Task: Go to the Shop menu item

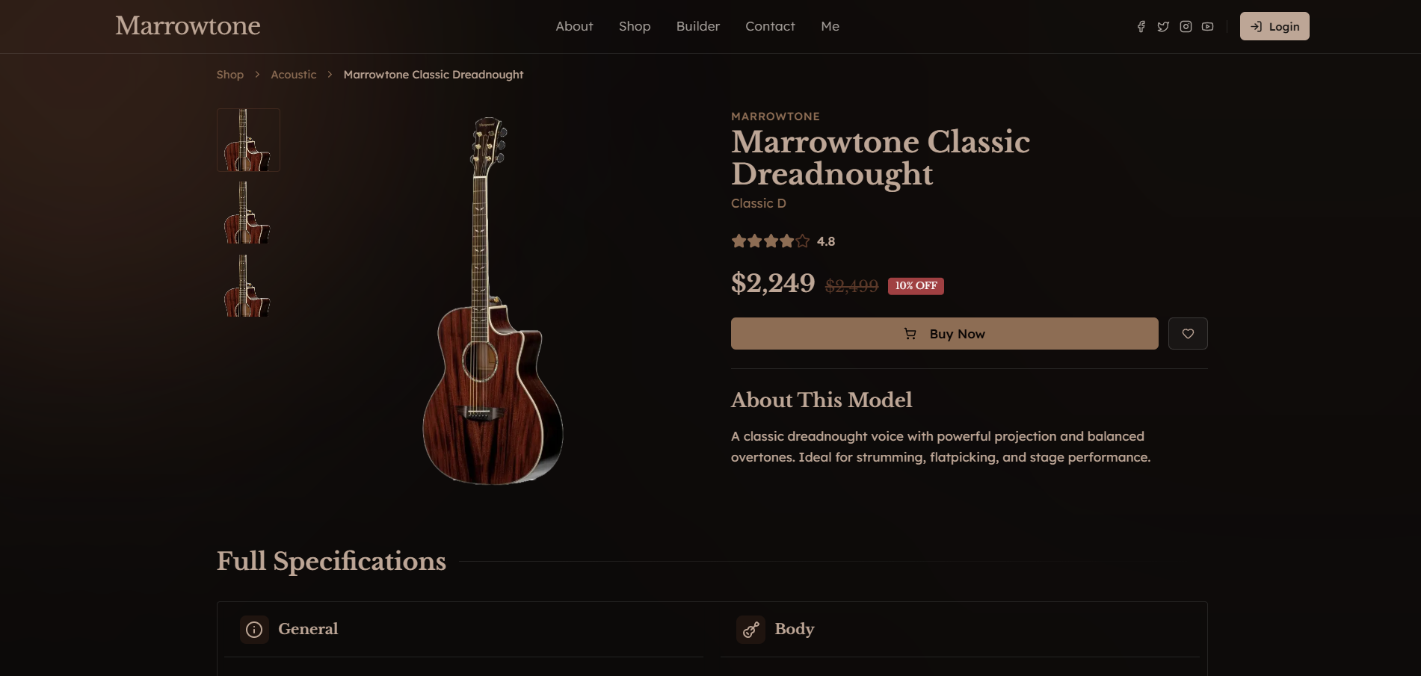Action: coord(635,26)
